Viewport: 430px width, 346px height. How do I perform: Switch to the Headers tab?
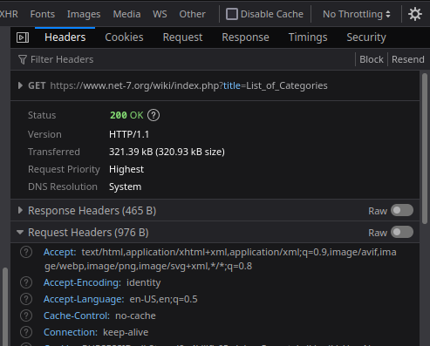pos(65,37)
